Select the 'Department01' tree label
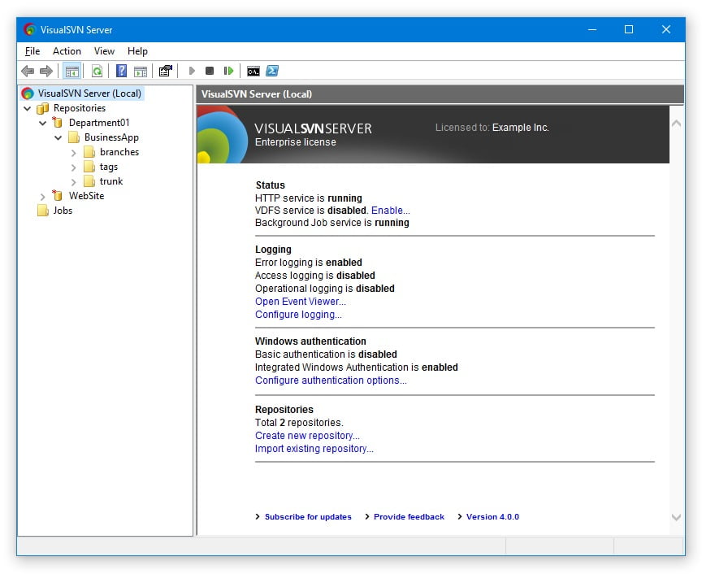This screenshot has width=702, height=574. (99, 122)
